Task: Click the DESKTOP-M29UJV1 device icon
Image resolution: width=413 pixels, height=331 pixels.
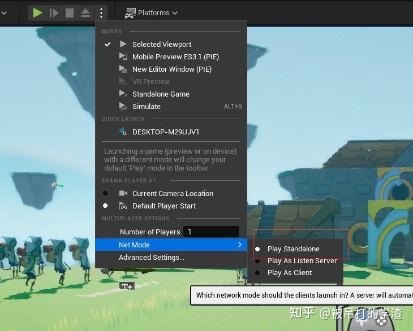Action: click(x=123, y=132)
